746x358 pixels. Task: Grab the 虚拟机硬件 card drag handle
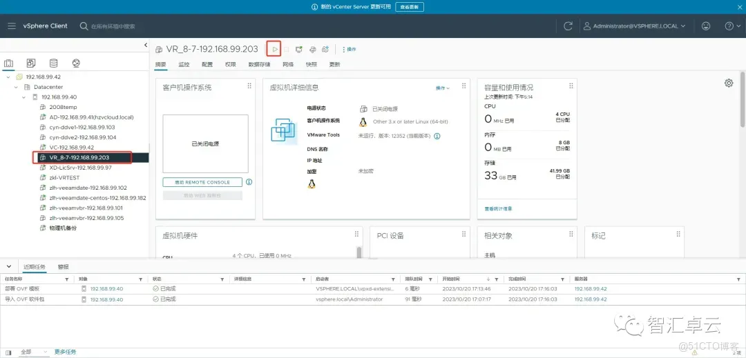356,234
